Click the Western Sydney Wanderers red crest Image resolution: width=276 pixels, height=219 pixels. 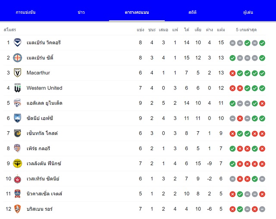point(17,179)
